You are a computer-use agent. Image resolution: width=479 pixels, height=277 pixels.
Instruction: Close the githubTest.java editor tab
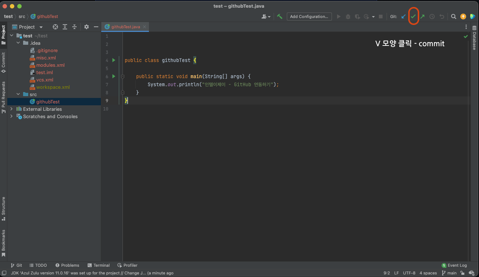point(145,27)
